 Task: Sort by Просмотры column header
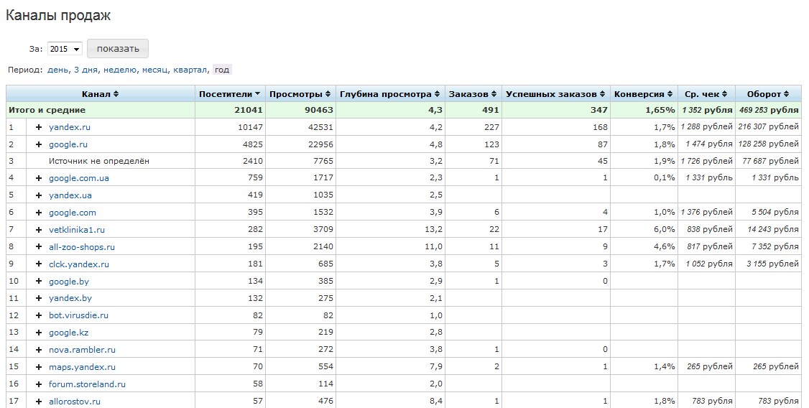pos(298,94)
